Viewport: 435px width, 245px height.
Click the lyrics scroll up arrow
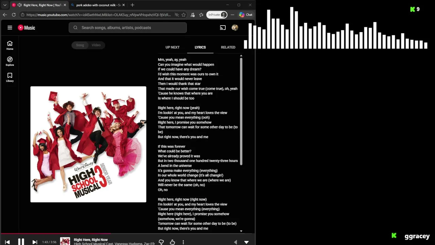click(241, 56)
